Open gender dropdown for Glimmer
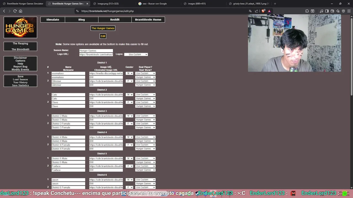 tap(129, 81)
